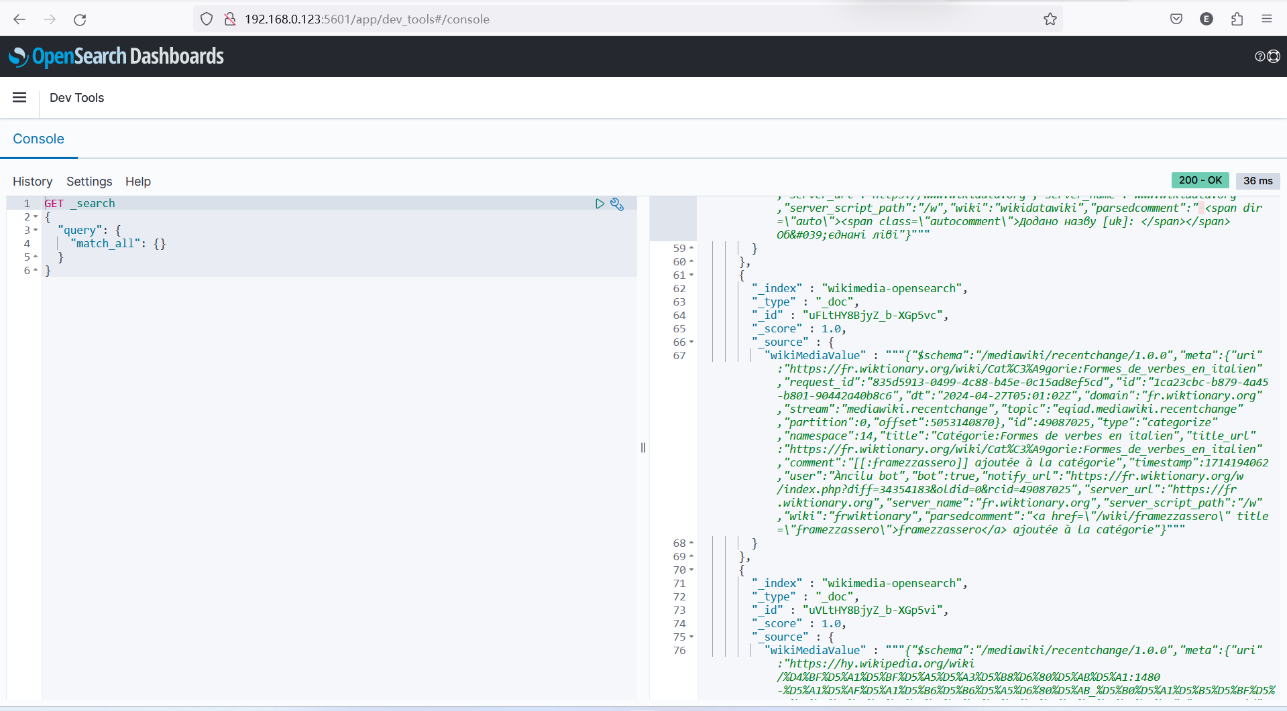Viewport: 1287px width, 711px height.
Task: Click the wrench icon beside the request
Action: pyautogui.click(x=617, y=204)
